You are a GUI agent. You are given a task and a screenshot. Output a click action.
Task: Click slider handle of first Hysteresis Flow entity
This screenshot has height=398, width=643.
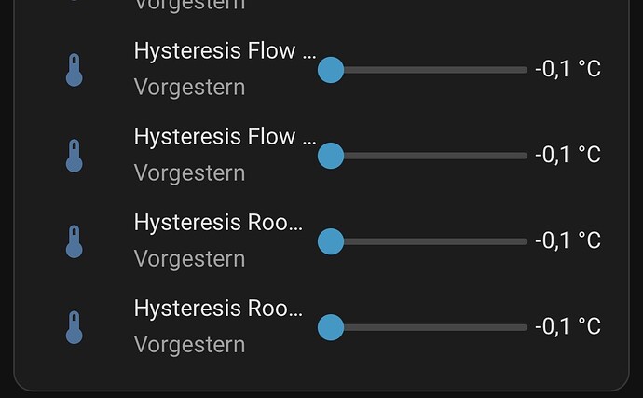pos(331,70)
